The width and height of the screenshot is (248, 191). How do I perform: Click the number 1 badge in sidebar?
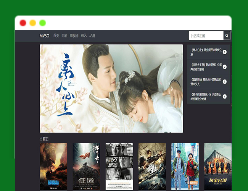coord(225,52)
